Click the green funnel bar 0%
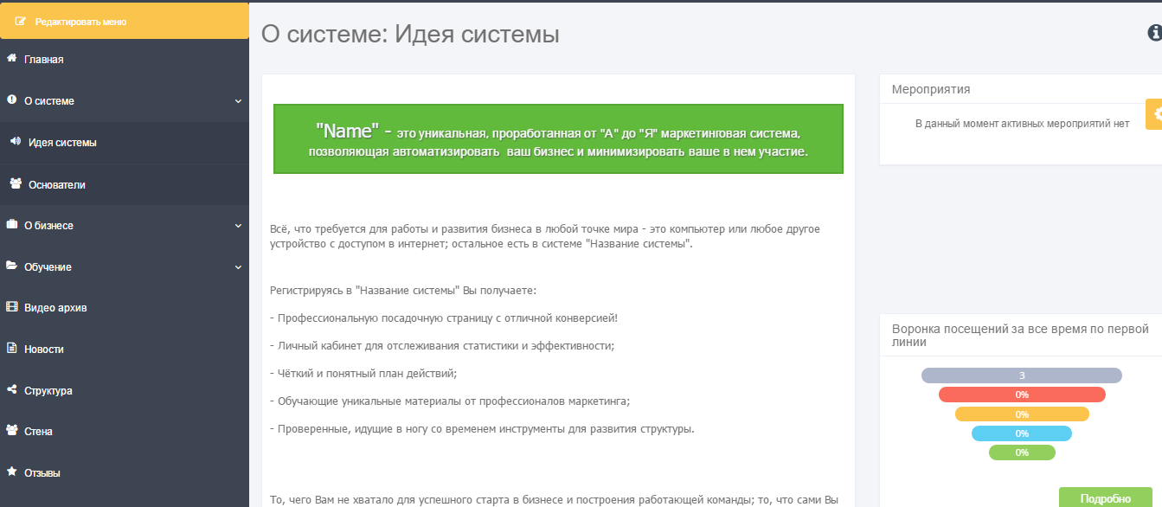 point(1022,452)
